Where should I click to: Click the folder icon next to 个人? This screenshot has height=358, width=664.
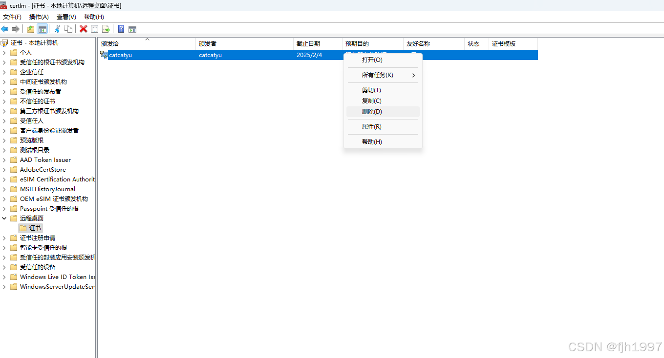click(14, 52)
